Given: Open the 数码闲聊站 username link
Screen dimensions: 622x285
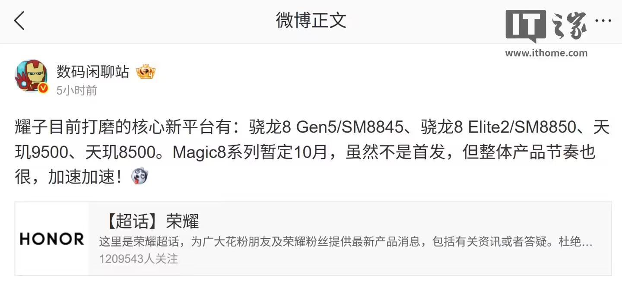Looking at the screenshot, I should click(x=93, y=72).
